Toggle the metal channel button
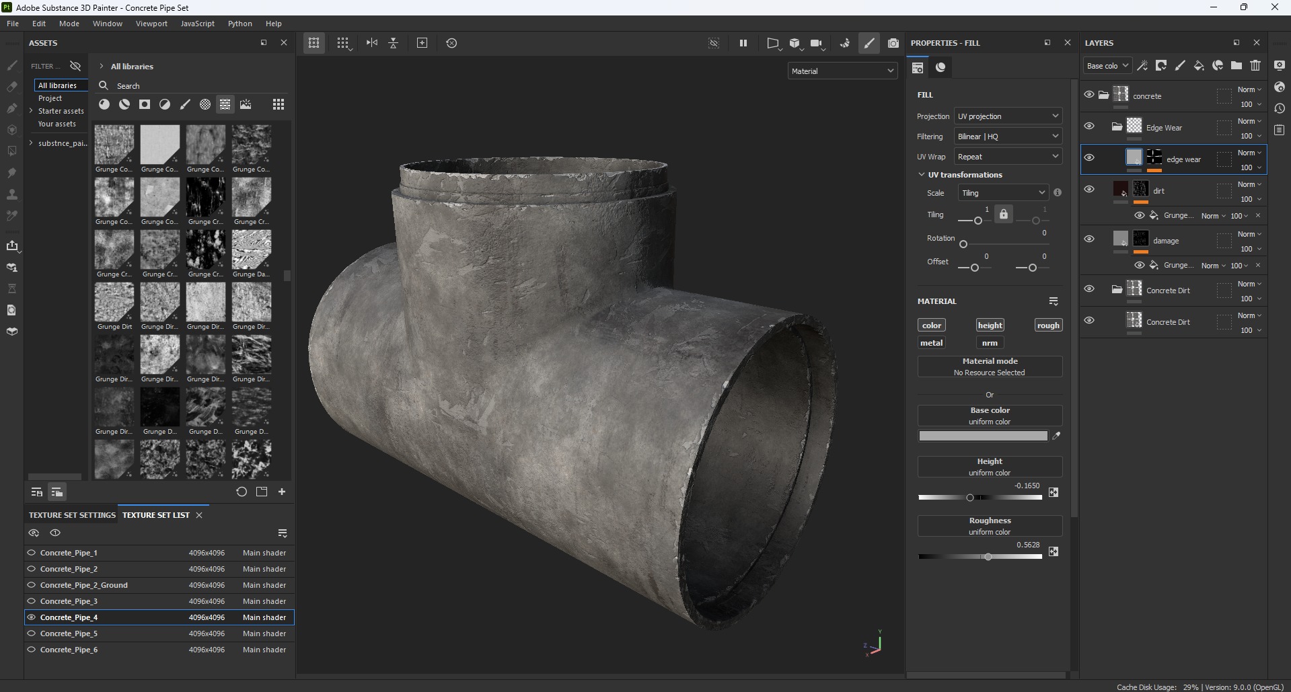This screenshot has width=1291, height=692. click(932, 343)
